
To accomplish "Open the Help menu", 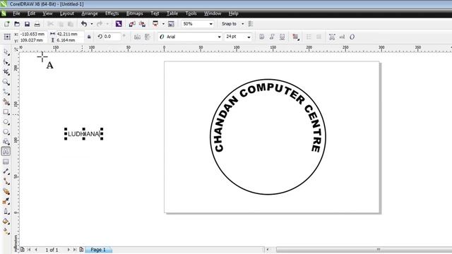I will coord(234,13).
